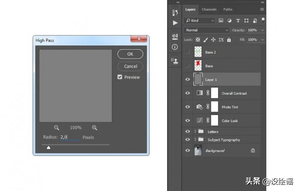
Task: Click the Fill 100% value field
Action: [252, 40]
